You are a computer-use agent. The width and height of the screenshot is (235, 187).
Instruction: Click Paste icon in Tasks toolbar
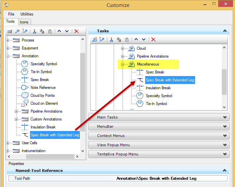coord(127,40)
